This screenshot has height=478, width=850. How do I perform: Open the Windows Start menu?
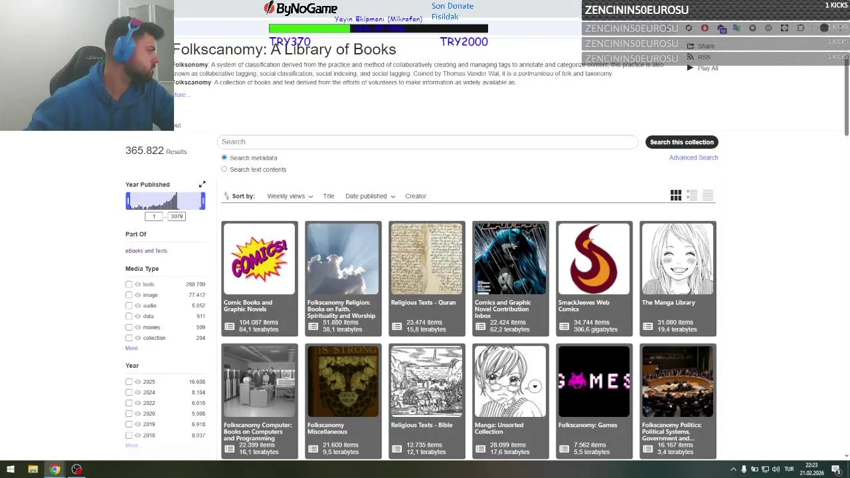coord(11,469)
